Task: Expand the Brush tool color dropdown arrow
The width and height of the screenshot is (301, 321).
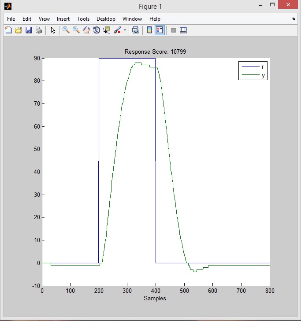Action: (125, 30)
